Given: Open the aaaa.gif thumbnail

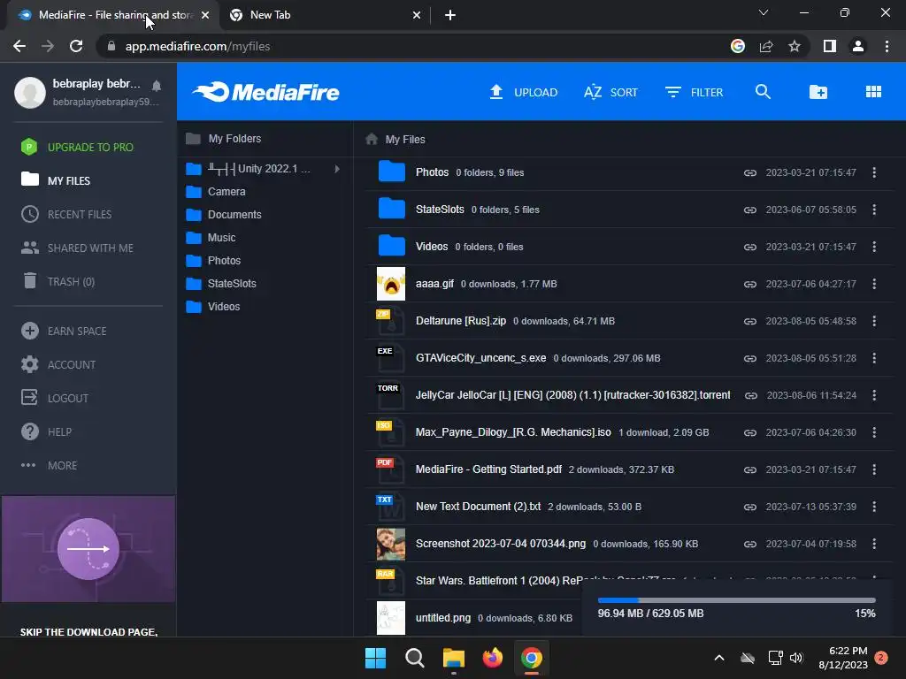Looking at the screenshot, I should (390, 284).
